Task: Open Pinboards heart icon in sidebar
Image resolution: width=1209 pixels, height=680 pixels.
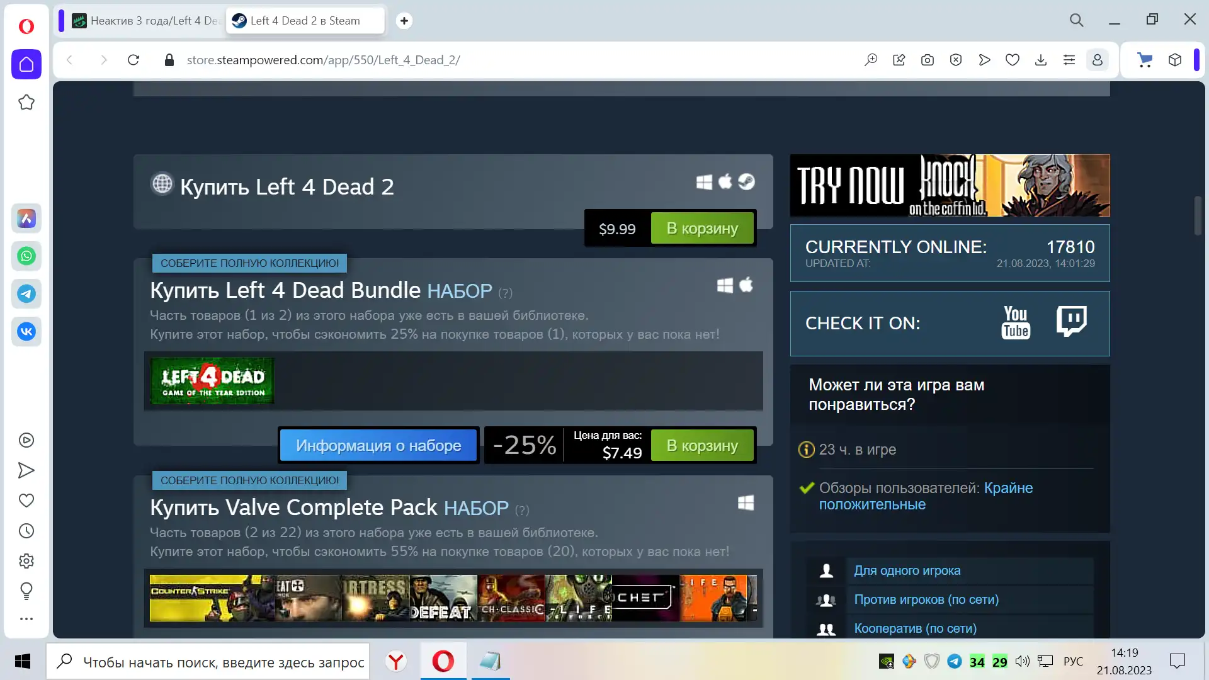Action: click(x=26, y=501)
